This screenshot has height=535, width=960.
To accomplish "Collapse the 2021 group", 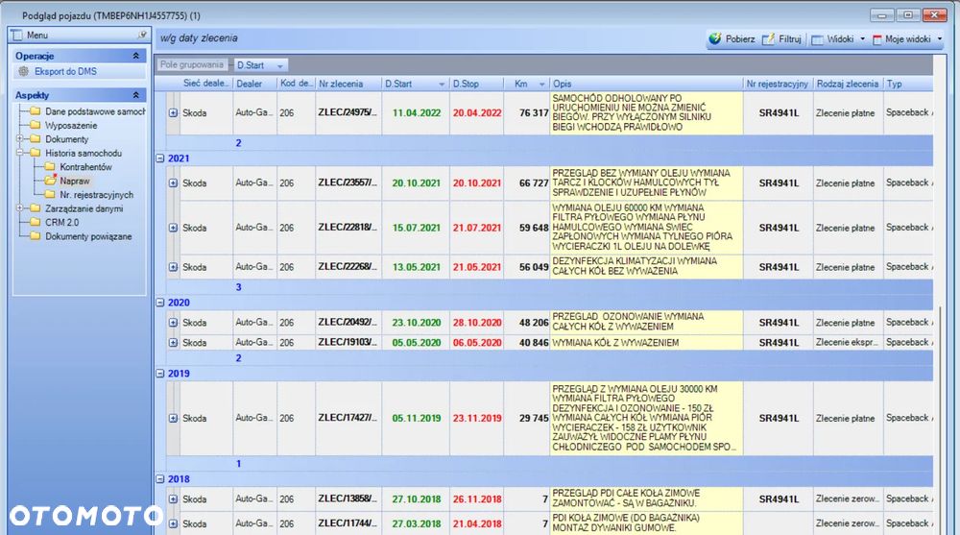I will [159, 158].
